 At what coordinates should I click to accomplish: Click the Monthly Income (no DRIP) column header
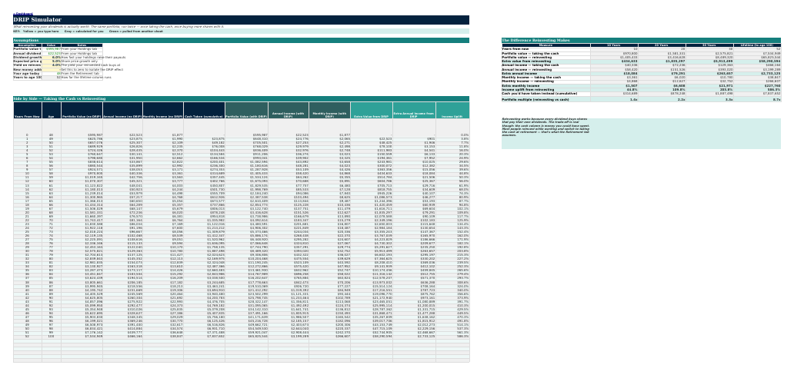tap(163, 111)
